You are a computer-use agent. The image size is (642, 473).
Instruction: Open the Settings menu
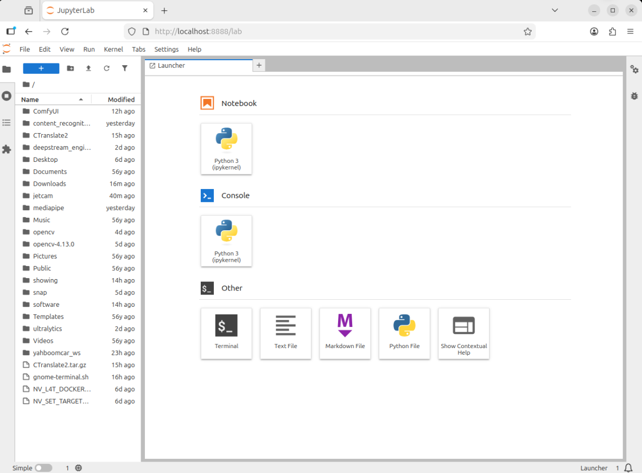(166, 49)
